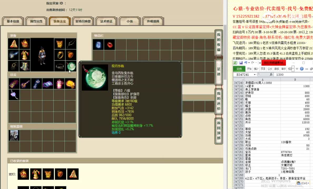
Task: Click the Save icon in Excel toolbar
Action: (x=241, y=63)
